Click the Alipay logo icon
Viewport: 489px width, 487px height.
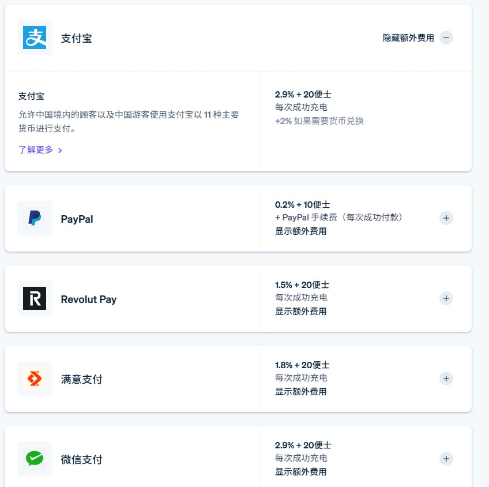point(35,38)
